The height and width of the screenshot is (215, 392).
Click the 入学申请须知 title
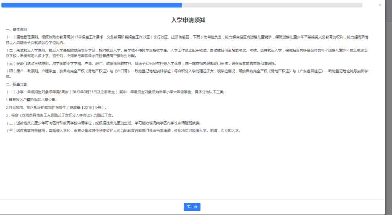pyautogui.click(x=188, y=20)
